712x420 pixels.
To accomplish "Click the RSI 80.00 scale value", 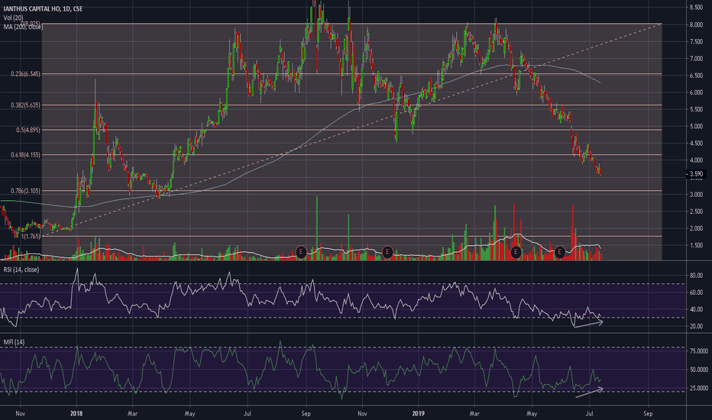I will click(x=697, y=276).
